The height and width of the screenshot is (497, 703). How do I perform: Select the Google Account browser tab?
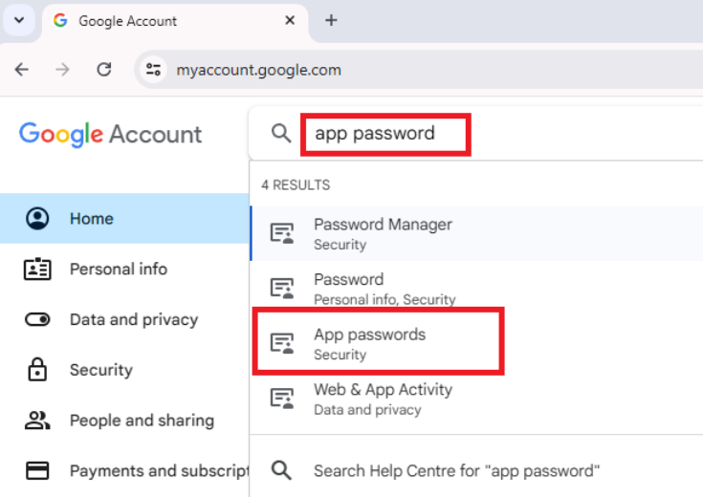(175, 21)
